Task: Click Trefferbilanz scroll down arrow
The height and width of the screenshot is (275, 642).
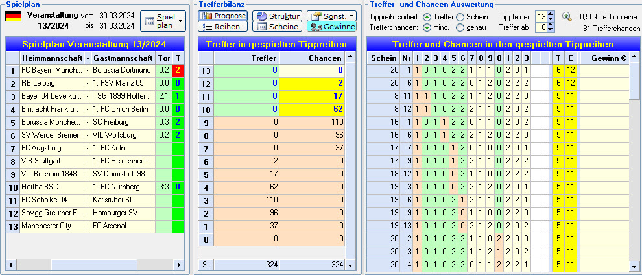Action: click(x=350, y=265)
